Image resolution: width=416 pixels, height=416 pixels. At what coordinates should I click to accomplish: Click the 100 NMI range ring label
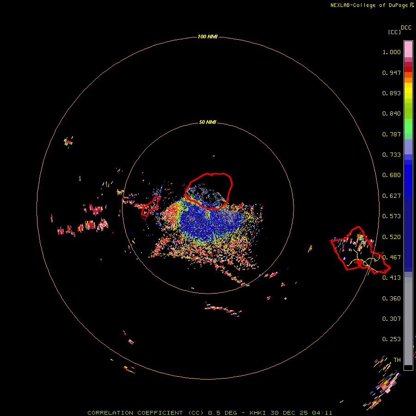[208, 37]
